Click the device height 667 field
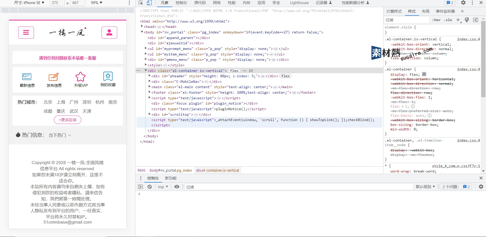Image resolution: width=486 pixels, height=237 pixels. pos(78,3)
